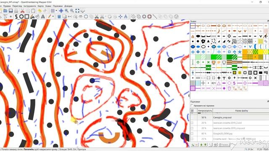Image resolution: width=269 pixels, height=151 pixels.
Task: Select the point object dot tool
Action: (11, 17)
